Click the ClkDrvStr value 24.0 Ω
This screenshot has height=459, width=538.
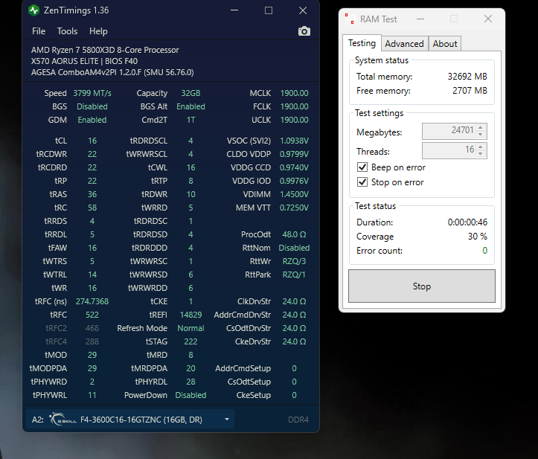click(294, 301)
